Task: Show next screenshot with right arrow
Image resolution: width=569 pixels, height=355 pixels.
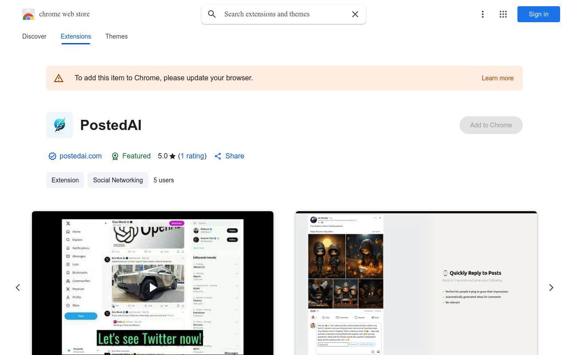Action: (551, 288)
